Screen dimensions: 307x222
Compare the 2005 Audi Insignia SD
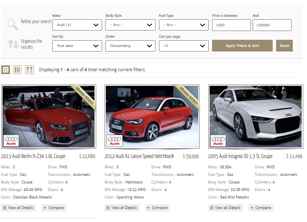pos(261,208)
